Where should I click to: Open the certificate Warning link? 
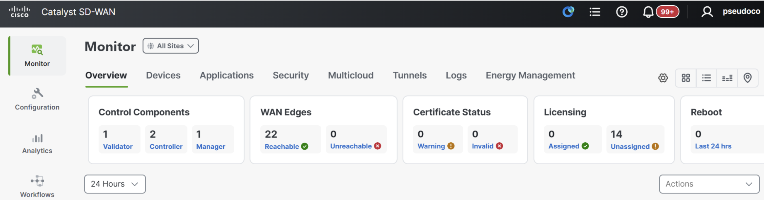pyautogui.click(x=431, y=146)
